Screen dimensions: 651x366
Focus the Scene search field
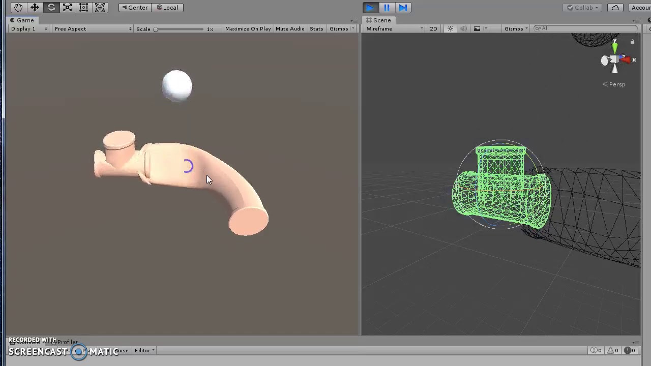[585, 28]
